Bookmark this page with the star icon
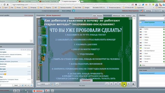Viewport: 165px width, 93px height. click(129, 5)
